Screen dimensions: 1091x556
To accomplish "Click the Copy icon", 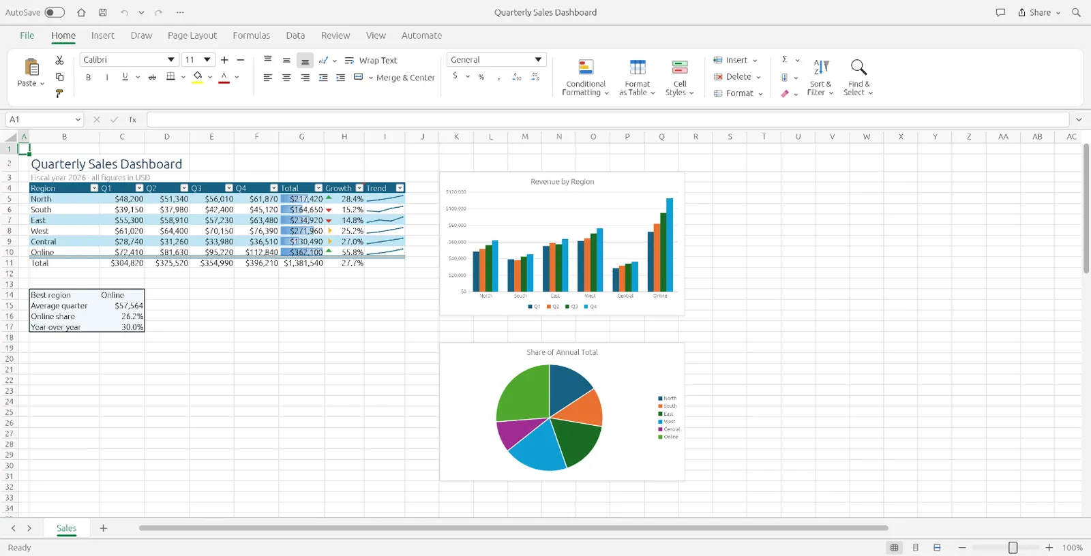I will point(59,77).
